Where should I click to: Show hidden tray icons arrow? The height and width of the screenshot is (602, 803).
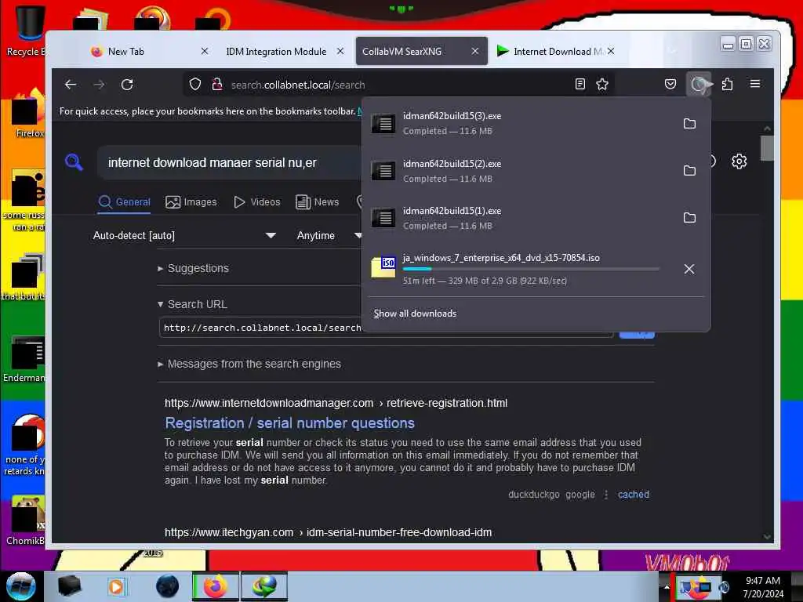667,587
